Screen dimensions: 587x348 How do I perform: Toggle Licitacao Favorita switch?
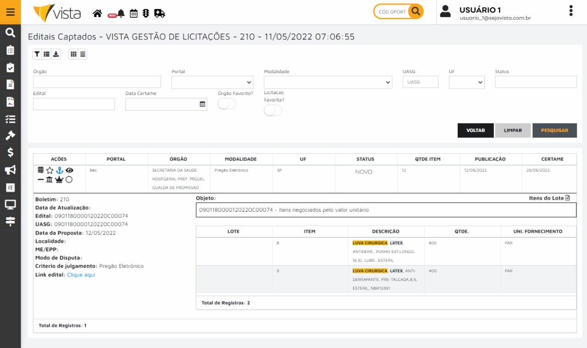tap(273, 110)
